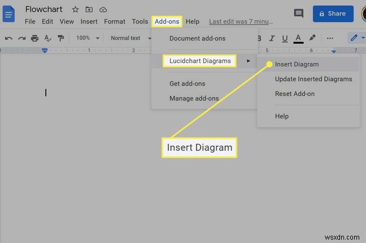Run spelling and grammar check icon
Screen dimensions: 366x243
click(48, 38)
